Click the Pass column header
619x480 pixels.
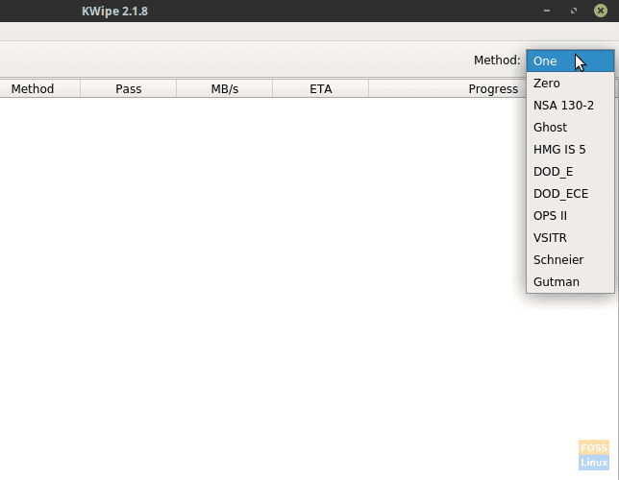(128, 88)
